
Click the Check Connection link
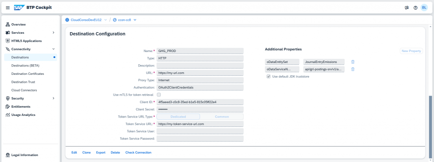click(x=139, y=153)
